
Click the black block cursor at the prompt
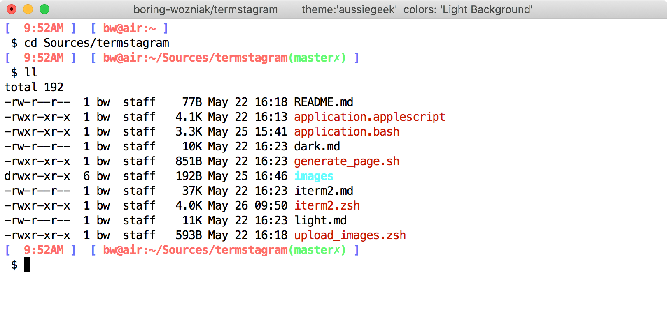[27, 265]
